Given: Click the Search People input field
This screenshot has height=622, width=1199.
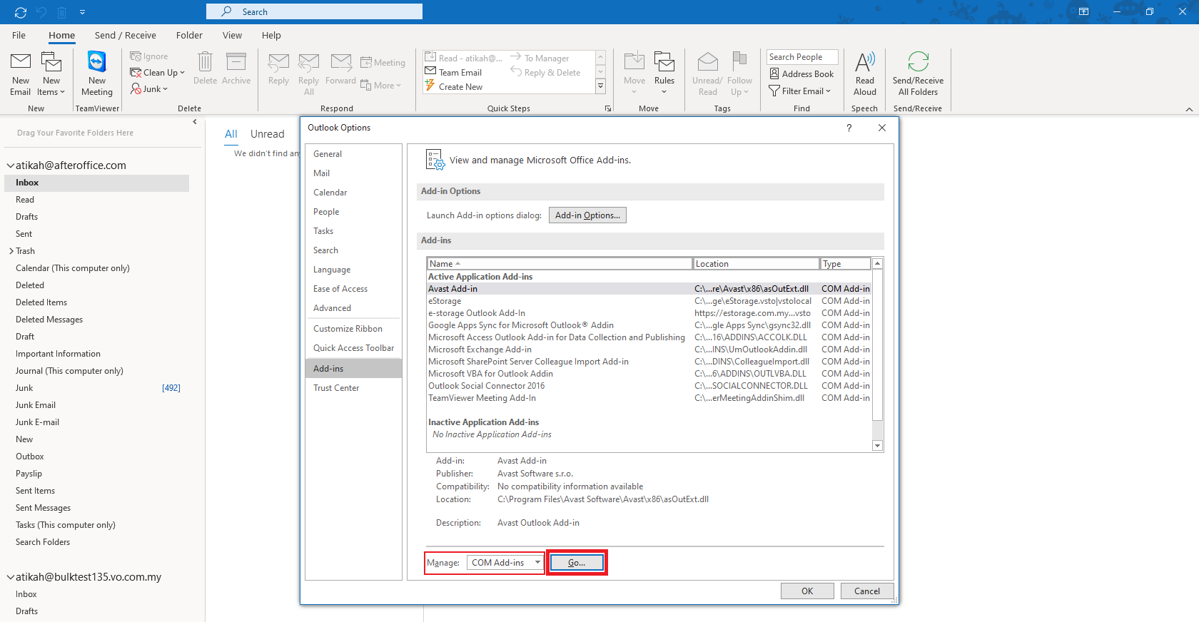Looking at the screenshot, I should click(x=801, y=57).
